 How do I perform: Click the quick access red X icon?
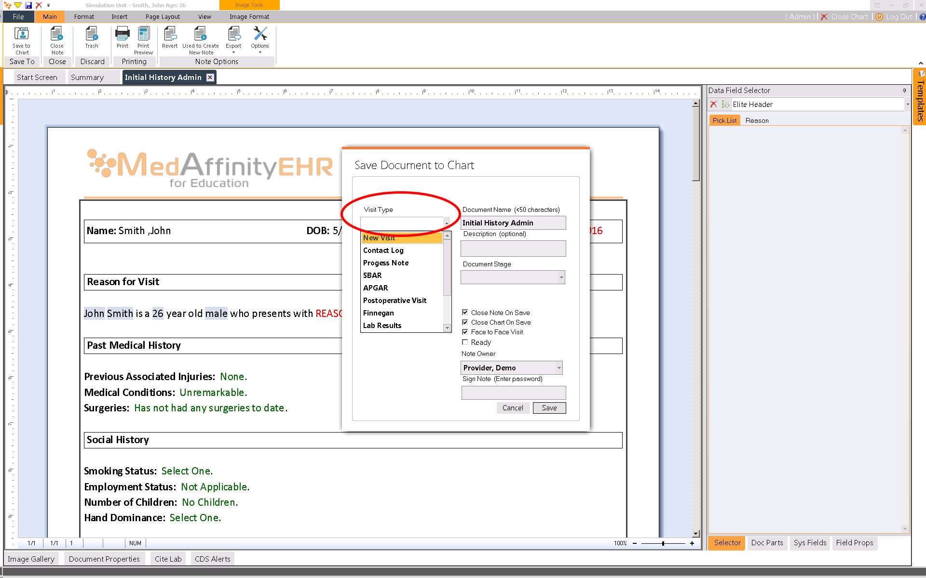point(39,5)
